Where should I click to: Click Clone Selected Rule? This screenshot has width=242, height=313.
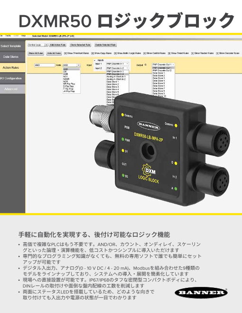(x=80, y=45)
